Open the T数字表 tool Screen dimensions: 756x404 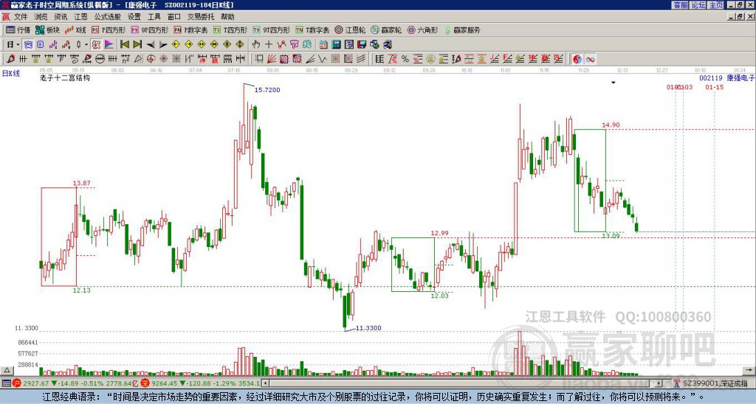[312, 29]
